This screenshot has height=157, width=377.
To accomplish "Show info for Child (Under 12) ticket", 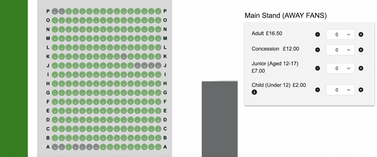I will 254,92.
